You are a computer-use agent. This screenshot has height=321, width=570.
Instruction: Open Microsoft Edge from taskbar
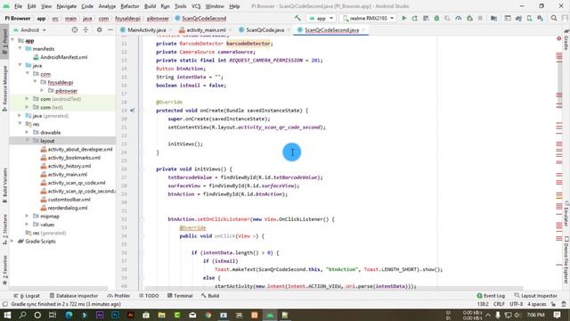(69, 315)
